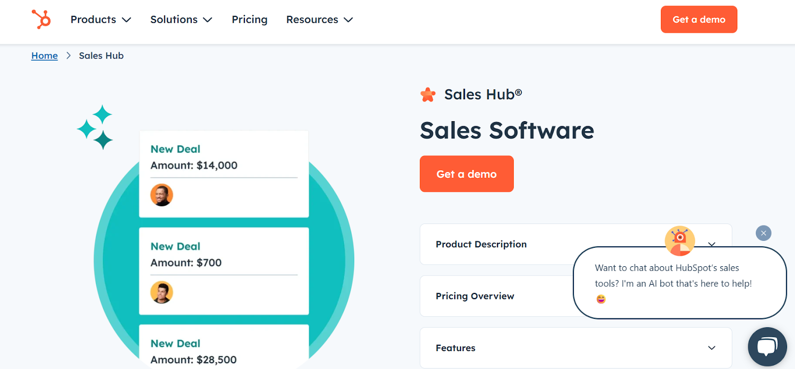Click the Amount: $700 text
This screenshot has height=369, width=795.
point(186,263)
